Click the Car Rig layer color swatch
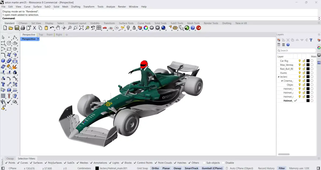Image resolution: width=321 pixels, height=170 pixels. pos(308,61)
